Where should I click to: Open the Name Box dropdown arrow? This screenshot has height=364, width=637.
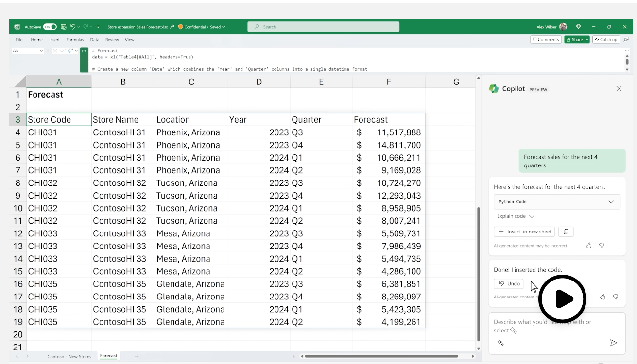41,50
